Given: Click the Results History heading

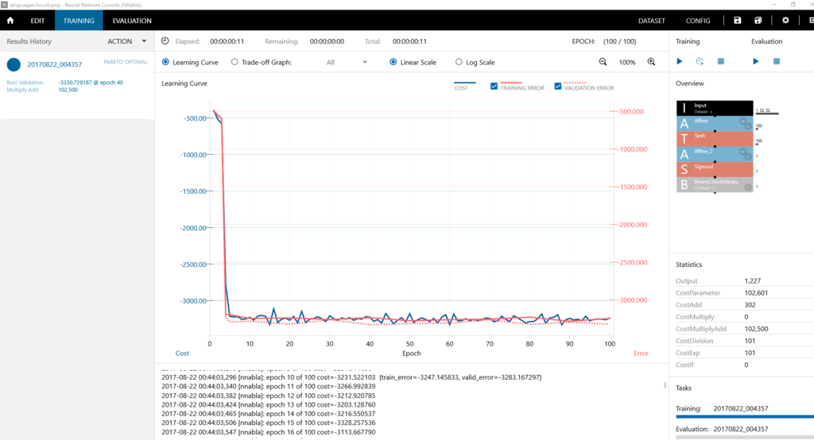Looking at the screenshot, I should tap(29, 41).
